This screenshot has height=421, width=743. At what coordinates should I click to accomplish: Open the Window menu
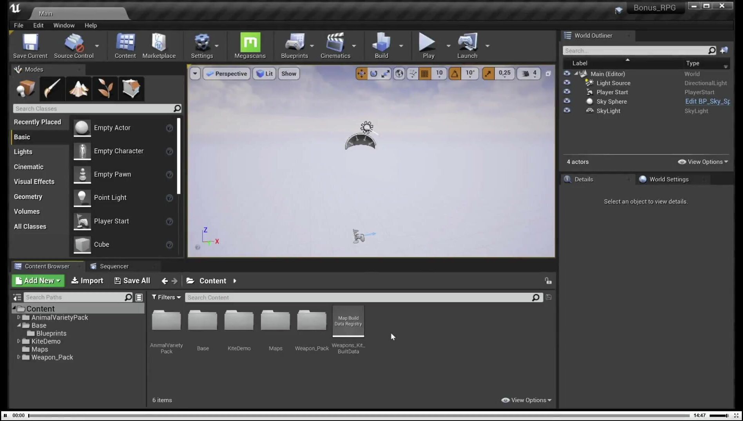click(64, 25)
